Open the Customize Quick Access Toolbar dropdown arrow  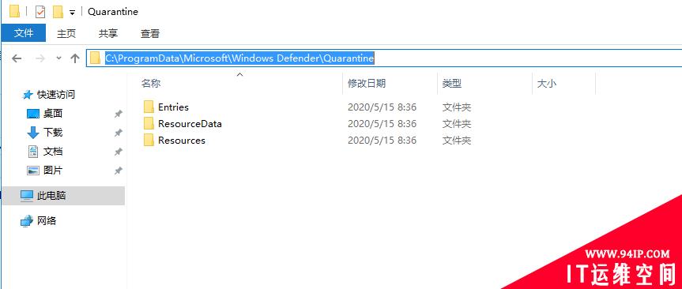[72, 13]
